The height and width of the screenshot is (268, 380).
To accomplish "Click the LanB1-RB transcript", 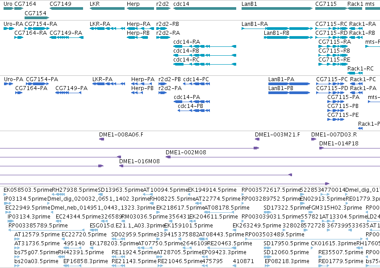I will tap(288, 37).
